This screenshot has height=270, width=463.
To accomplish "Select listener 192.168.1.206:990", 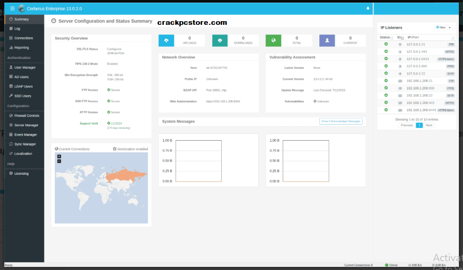I will tap(416, 88).
